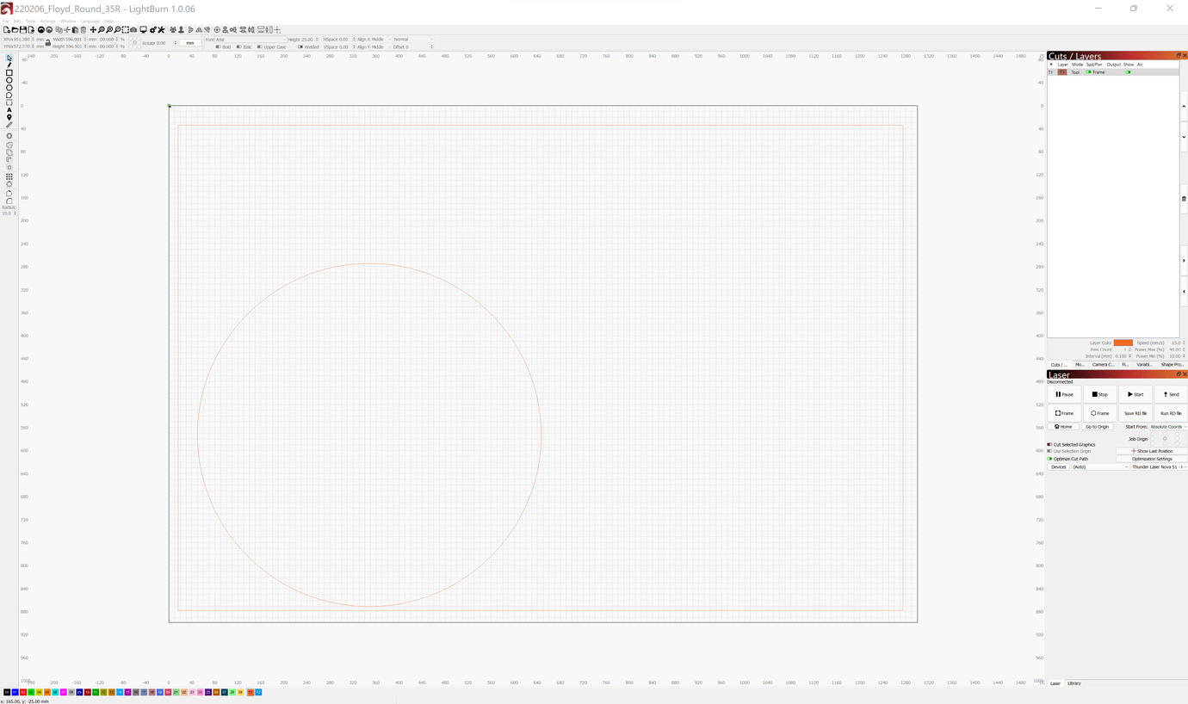Toggle Italic font switch

238,47
